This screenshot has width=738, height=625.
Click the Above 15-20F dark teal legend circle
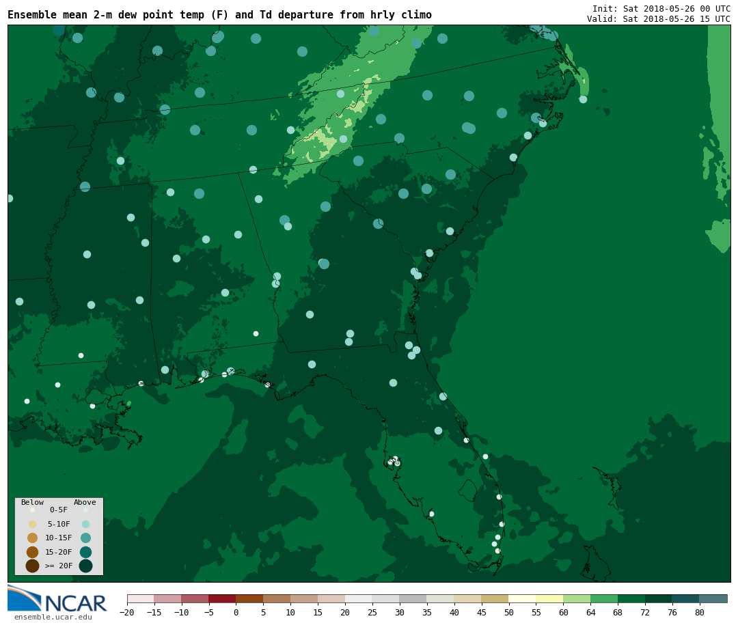point(85,552)
